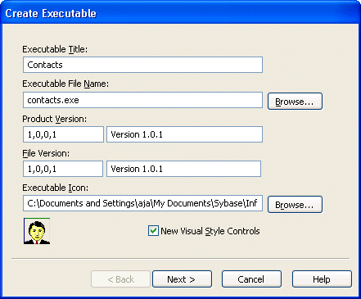Click the Executable File Name field
The height and width of the screenshot is (299, 361).
coord(142,100)
